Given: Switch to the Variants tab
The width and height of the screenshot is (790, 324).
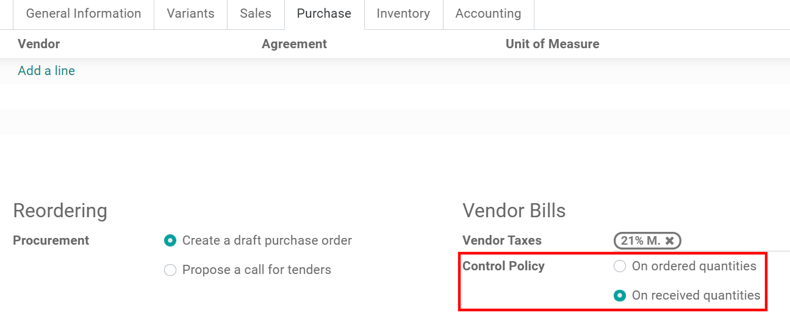Looking at the screenshot, I should 190,13.
